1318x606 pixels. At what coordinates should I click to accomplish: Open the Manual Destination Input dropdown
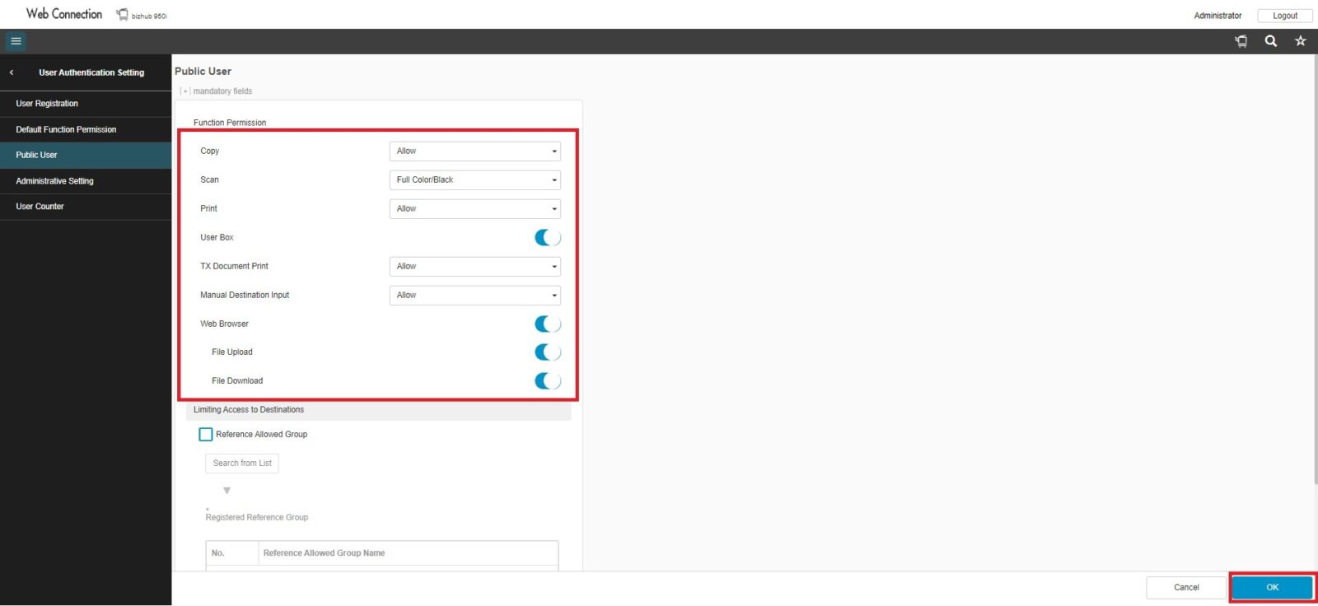click(474, 295)
